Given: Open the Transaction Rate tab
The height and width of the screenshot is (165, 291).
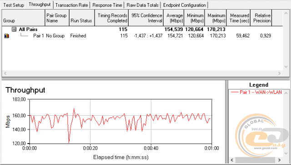Looking at the screenshot, I should [71, 5].
